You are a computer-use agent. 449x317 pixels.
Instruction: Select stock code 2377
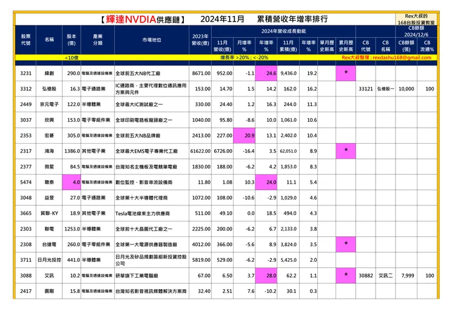pos(25,167)
